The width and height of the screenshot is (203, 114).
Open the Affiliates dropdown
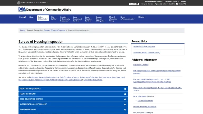click(142, 17)
